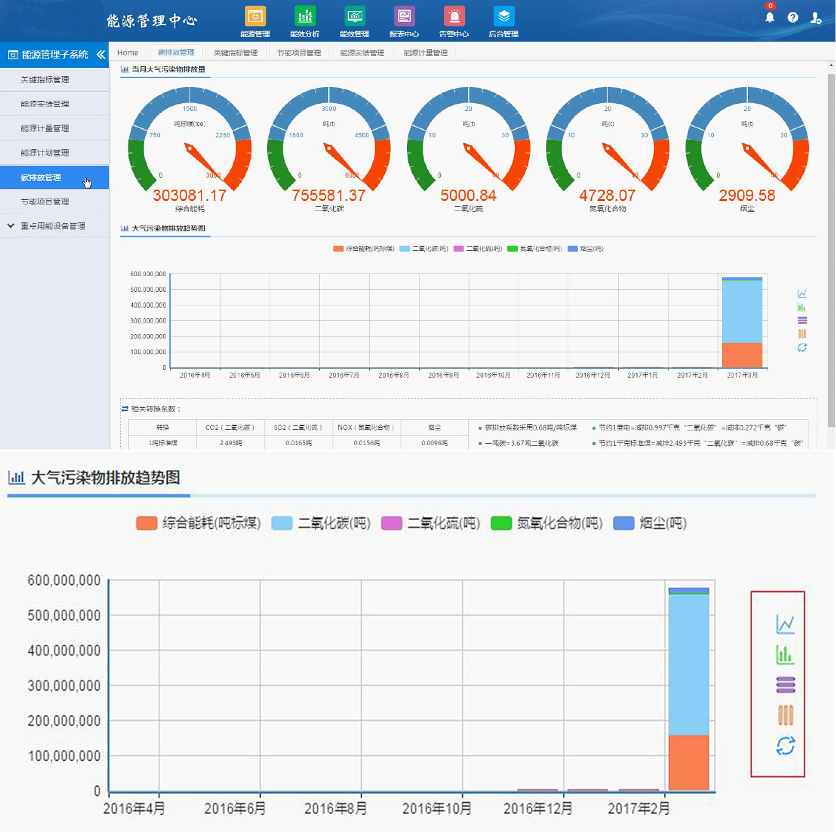Viewport: 836px width, 832px height.
Task: Click the 能源管理中心 title logo
Action: pos(152,20)
